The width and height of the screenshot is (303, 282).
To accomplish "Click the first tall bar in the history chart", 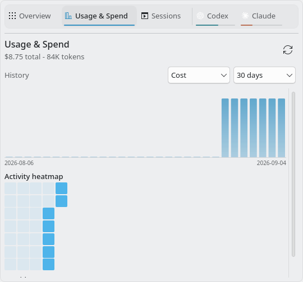I will [225, 128].
